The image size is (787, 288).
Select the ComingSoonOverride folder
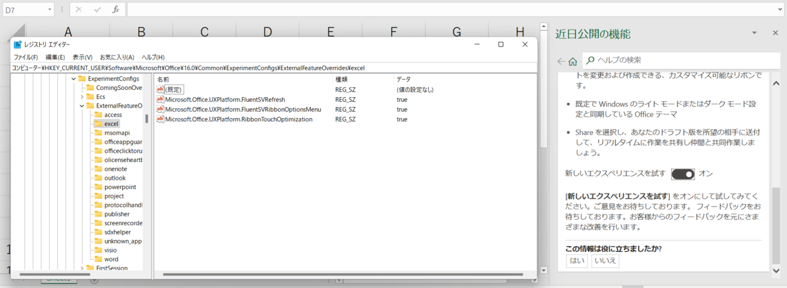pos(114,87)
